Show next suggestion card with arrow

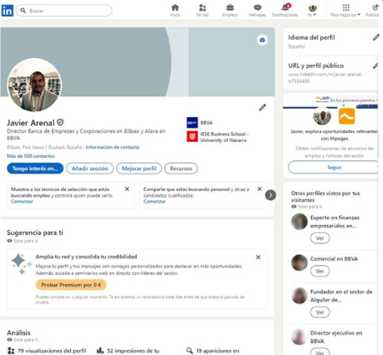click(x=270, y=195)
